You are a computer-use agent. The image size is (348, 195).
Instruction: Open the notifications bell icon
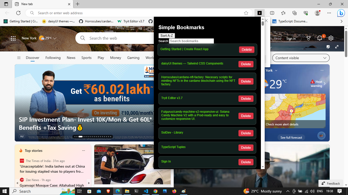pos(320,38)
